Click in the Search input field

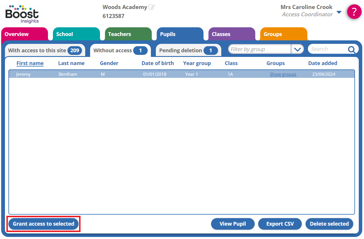pyautogui.click(x=328, y=49)
